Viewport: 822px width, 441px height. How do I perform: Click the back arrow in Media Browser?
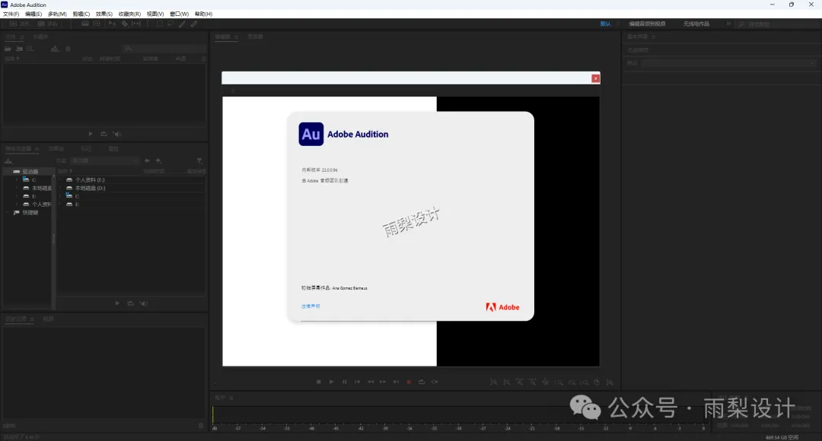[147, 160]
